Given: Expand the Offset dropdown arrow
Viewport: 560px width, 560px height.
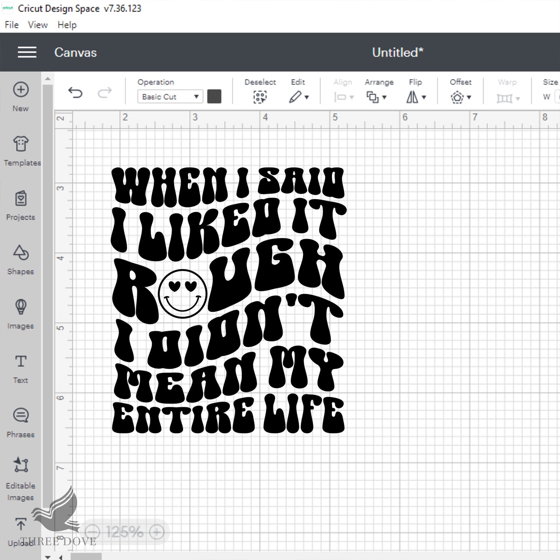Looking at the screenshot, I should coord(469,97).
